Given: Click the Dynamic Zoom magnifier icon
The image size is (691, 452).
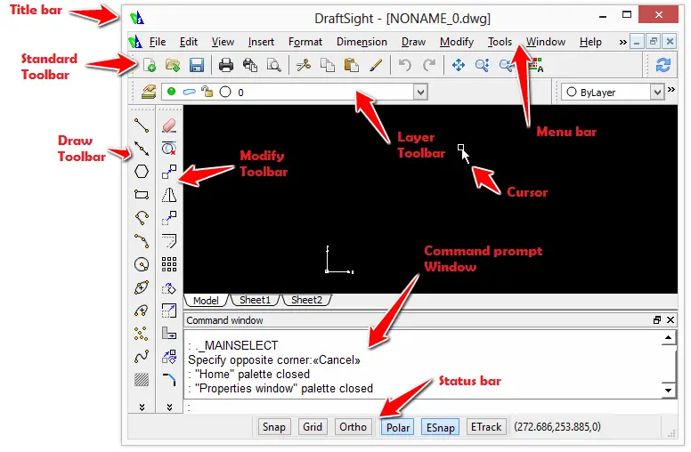Looking at the screenshot, I should [482, 65].
